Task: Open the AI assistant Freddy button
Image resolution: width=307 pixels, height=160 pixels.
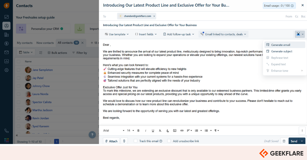Action: 300,34
